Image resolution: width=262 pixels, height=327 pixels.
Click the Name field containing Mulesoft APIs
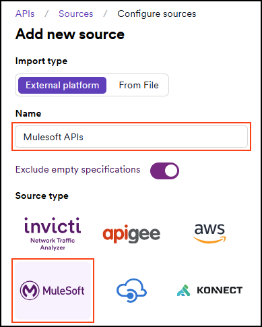(131, 137)
